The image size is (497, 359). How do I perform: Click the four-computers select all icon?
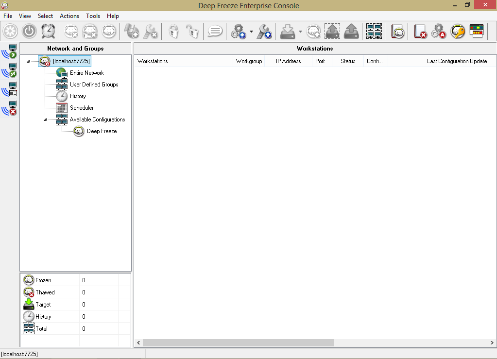pos(374,32)
